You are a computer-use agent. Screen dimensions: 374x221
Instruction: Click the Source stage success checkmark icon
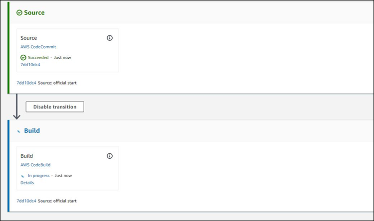tap(19, 12)
